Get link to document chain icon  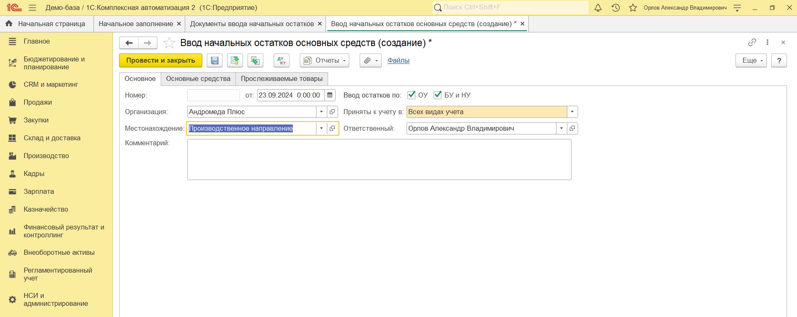752,42
